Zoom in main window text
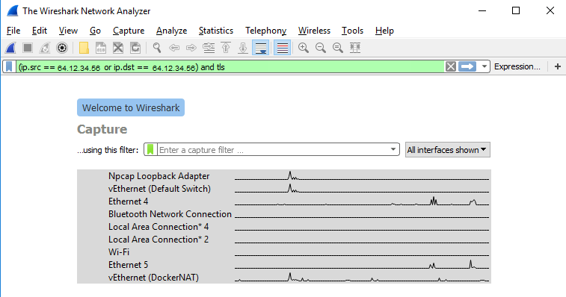This screenshot has height=297, width=566. tap(304, 48)
